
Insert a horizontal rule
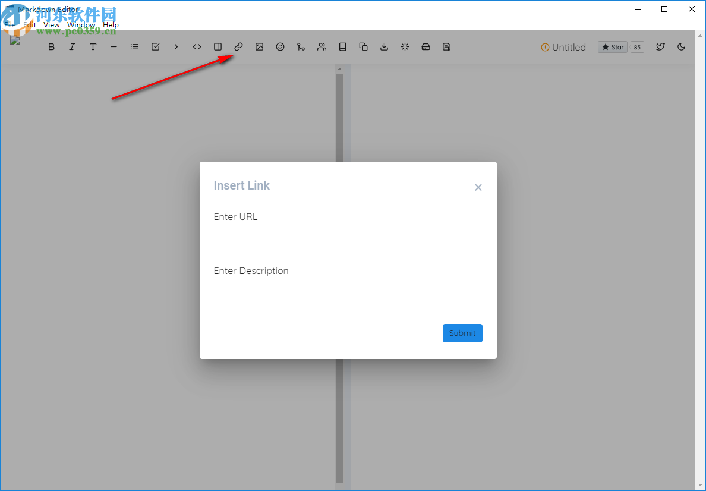pos(114,46)
